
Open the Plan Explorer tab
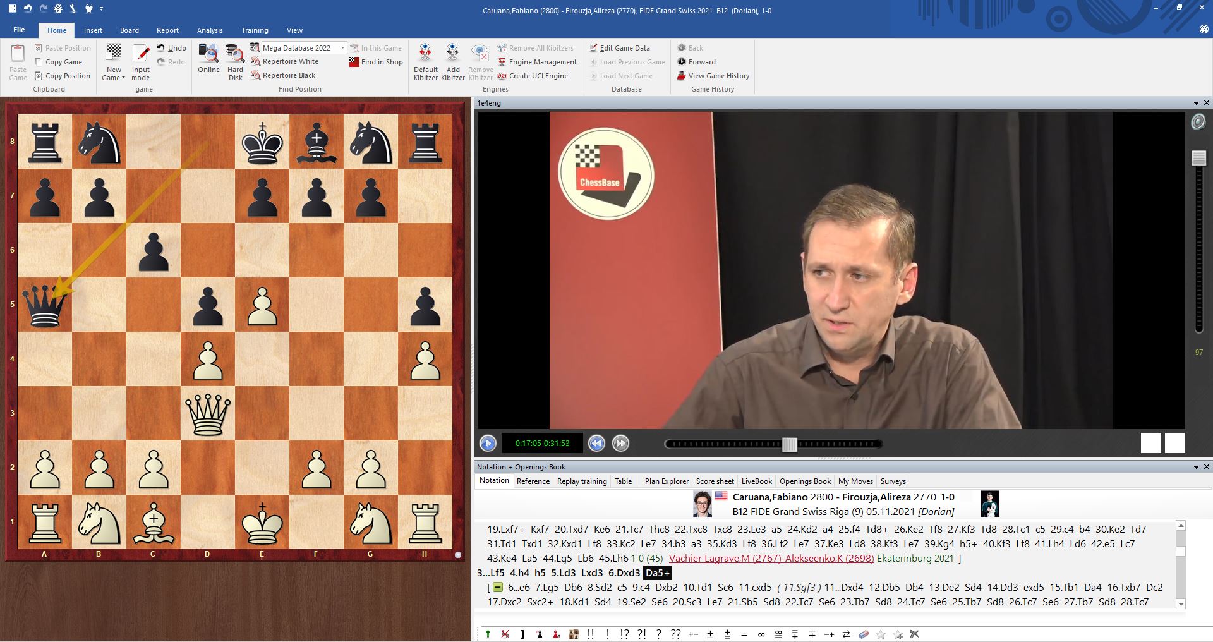(667, 481)
